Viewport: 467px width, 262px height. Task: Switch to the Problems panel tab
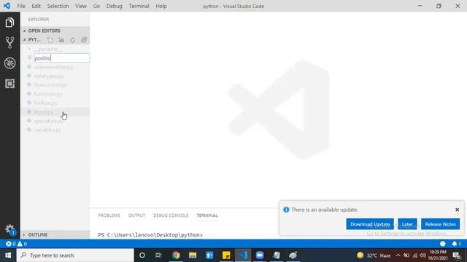(109, 215)
